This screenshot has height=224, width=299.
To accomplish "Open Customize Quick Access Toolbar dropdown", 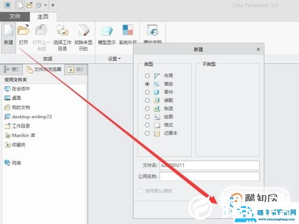I will point(53,5).
